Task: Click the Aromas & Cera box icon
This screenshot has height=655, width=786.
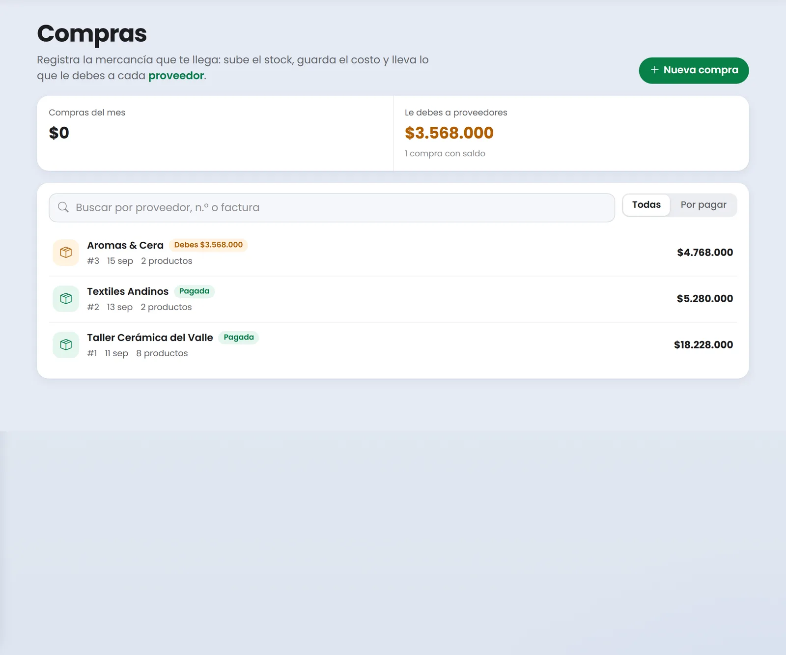Action: pyautogui.click(x=66, y=253)
